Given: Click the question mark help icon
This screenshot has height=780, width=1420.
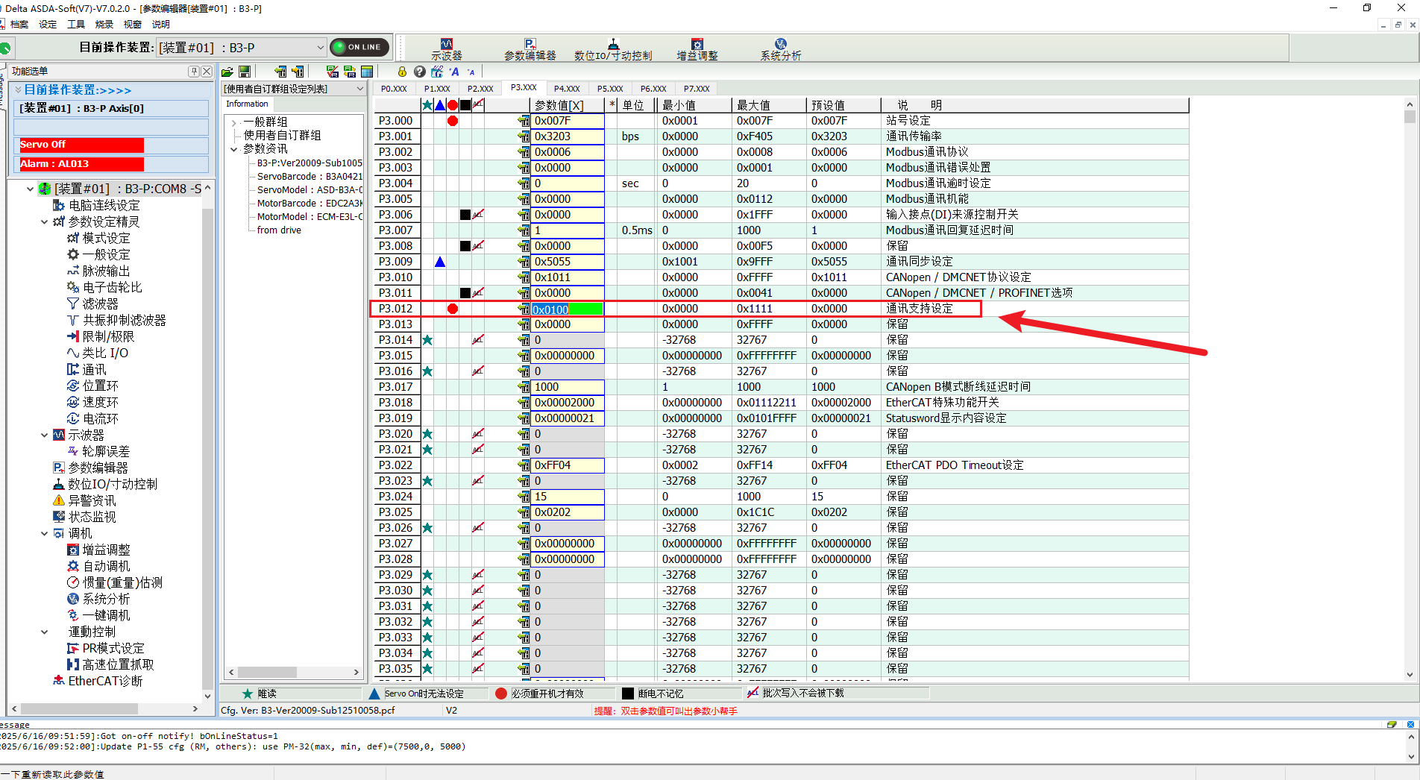Looking at the screenshot, I should (x=419, y=72).
